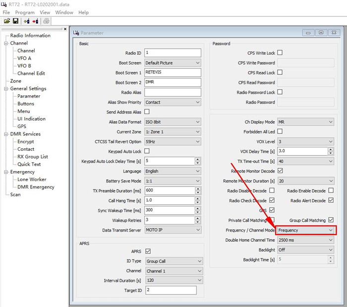Uncheck the APRS checkbox
Viewport: 347px width, 307px height.
[148, 251]
